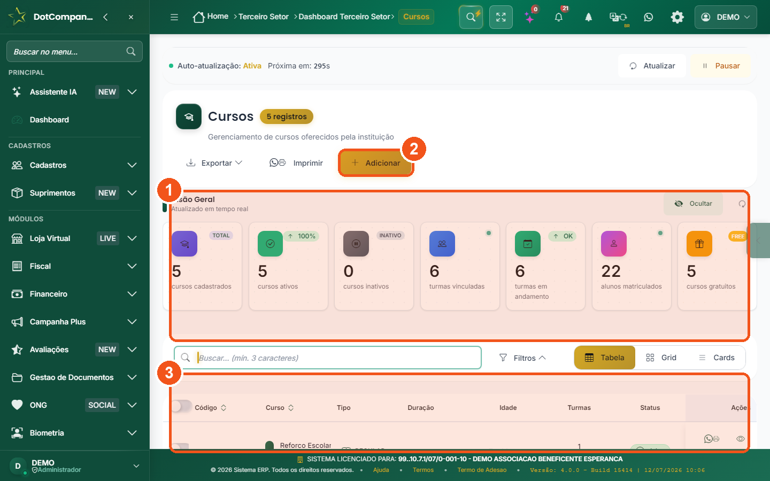This screenshot has width=770, height=481.
Task: Open the DEMO account dropdown in top bar
Action: pos(726,17)
